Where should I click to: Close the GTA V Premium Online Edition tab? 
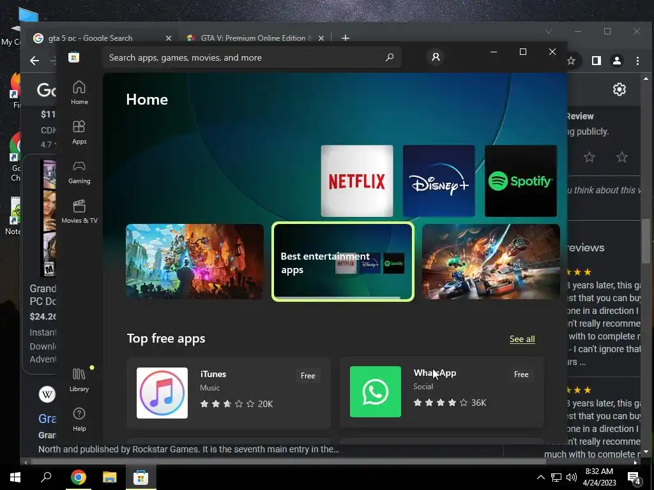click(x=321, y=38)
